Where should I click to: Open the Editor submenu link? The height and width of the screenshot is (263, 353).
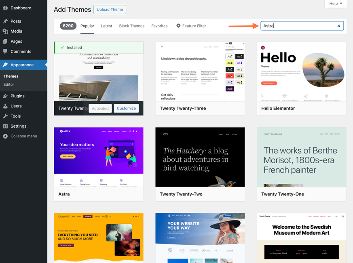pos(9,84)
